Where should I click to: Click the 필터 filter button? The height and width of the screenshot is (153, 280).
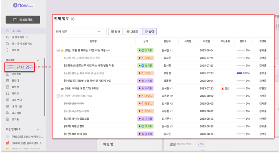[115, 32]
